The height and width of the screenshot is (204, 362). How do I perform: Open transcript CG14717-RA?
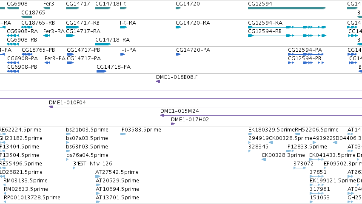[83, 31]
